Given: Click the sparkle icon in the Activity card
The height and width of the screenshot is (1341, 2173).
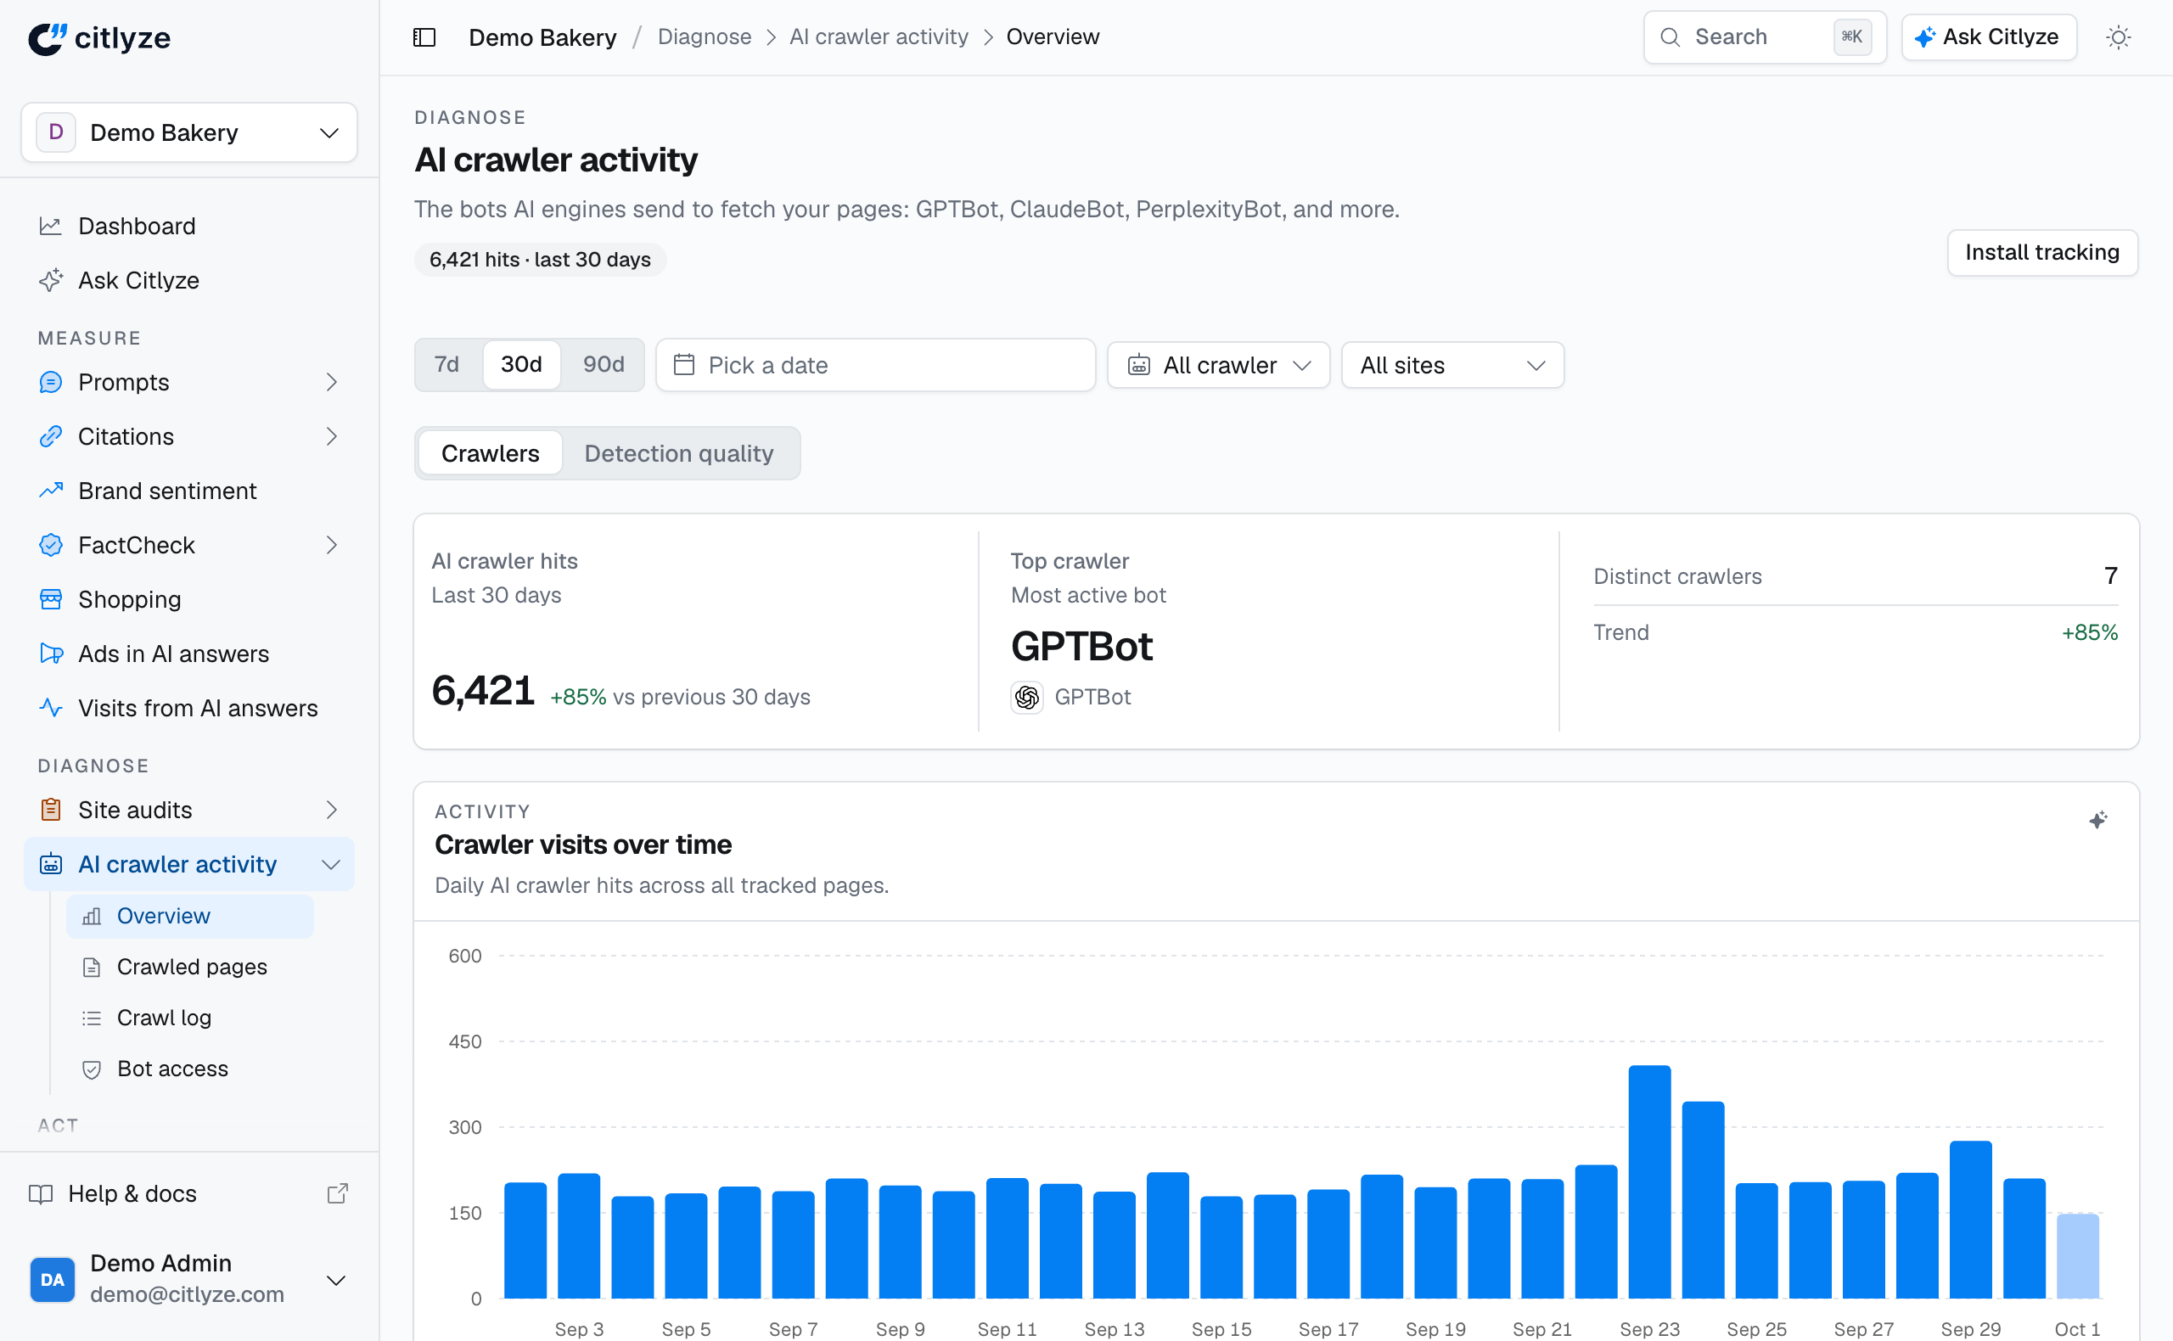Looking at the screenshot, I should pos(2097,820).
